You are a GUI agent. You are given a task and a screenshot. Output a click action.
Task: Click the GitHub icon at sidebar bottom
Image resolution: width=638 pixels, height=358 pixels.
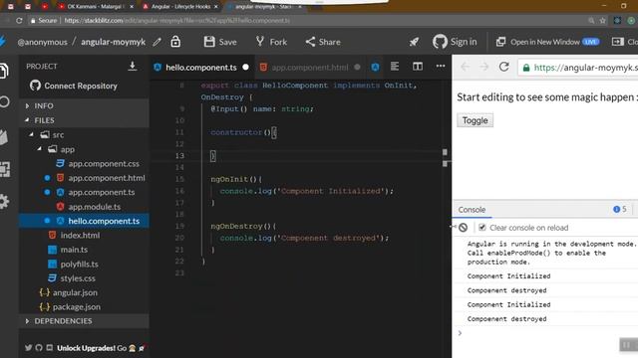point(39,348)
